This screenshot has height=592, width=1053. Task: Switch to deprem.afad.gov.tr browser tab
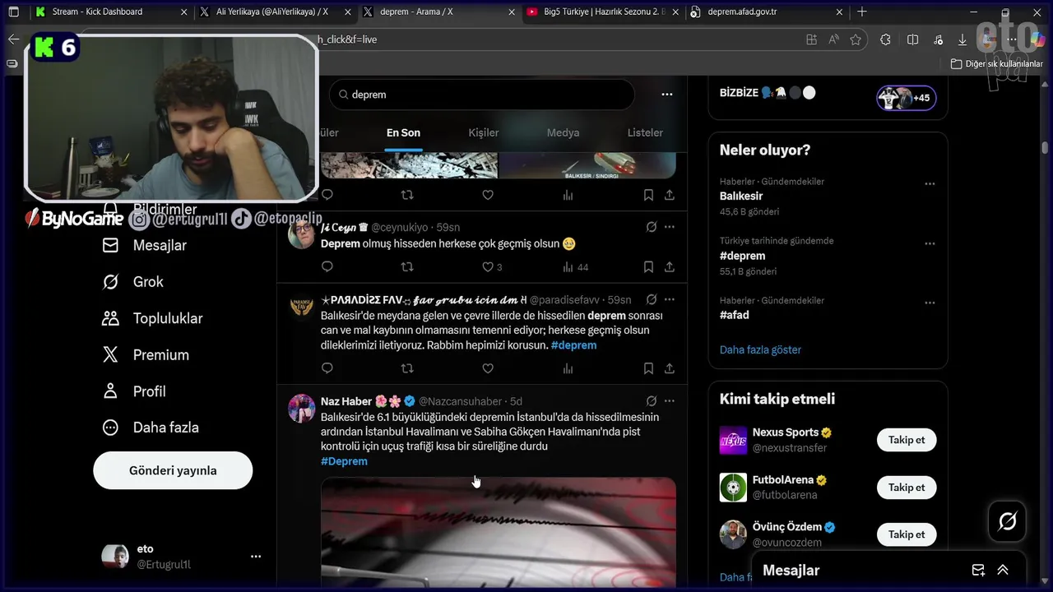tap(767, 12)
